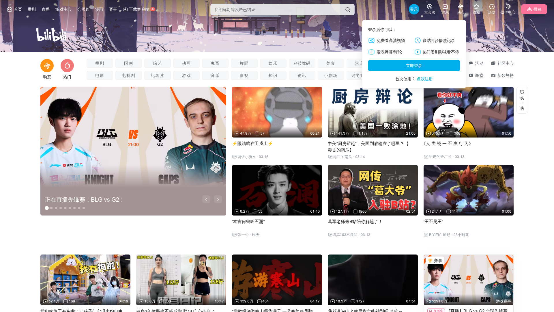554x312 pixels.
Task: Select the 电影 category tag
Action: point(100,75)
